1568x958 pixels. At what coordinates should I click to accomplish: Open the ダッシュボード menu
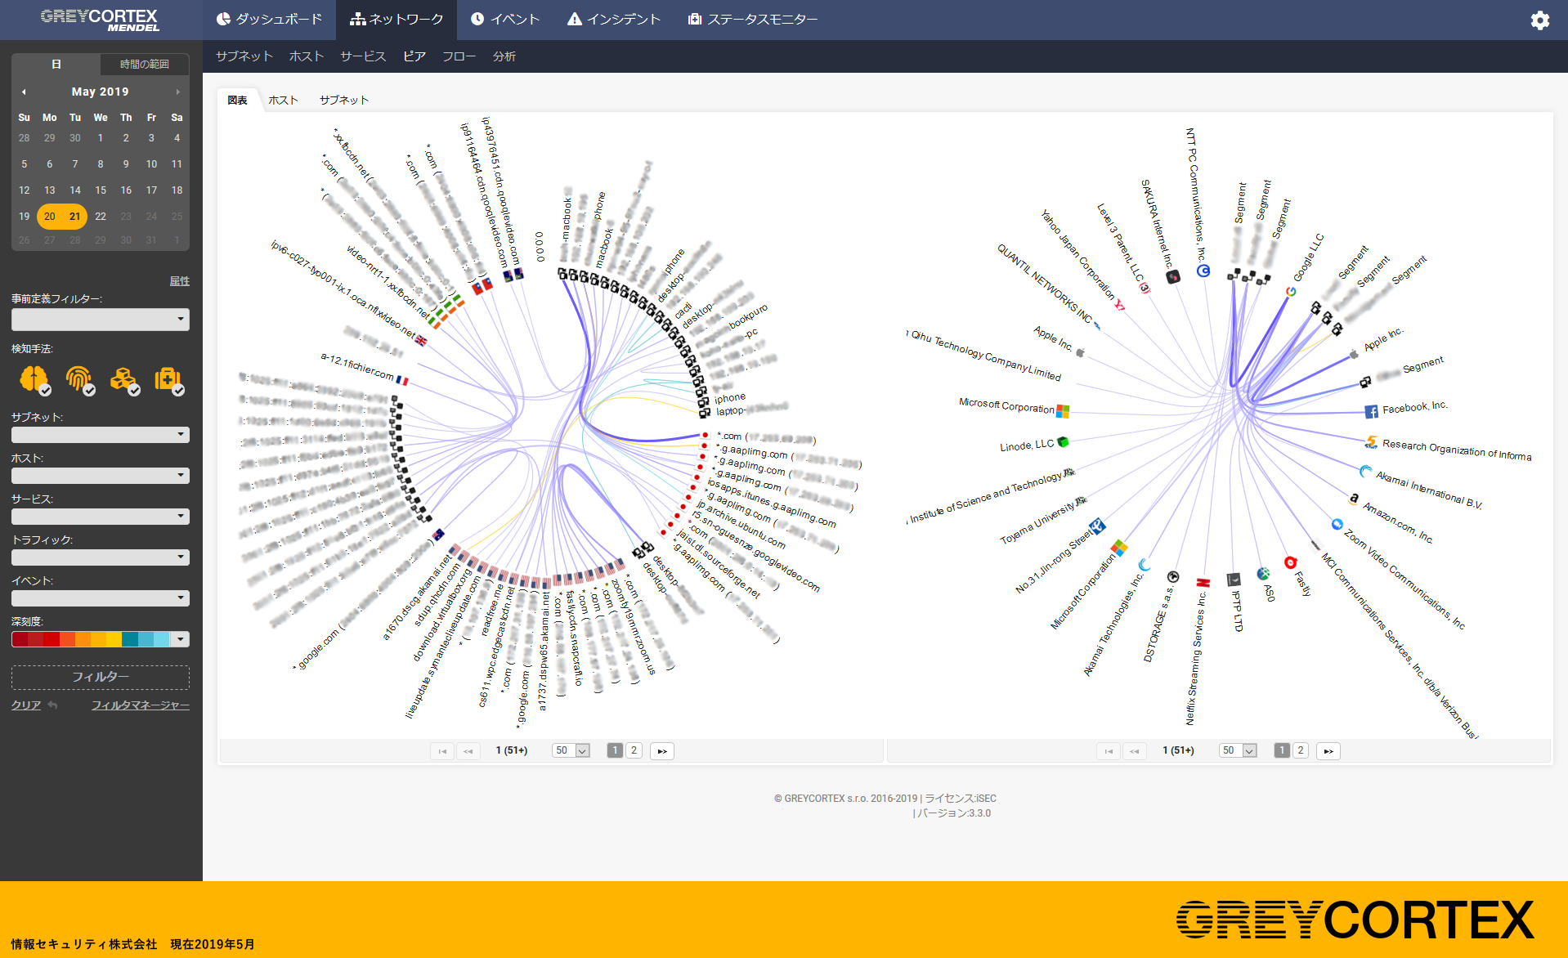[270, 20]
